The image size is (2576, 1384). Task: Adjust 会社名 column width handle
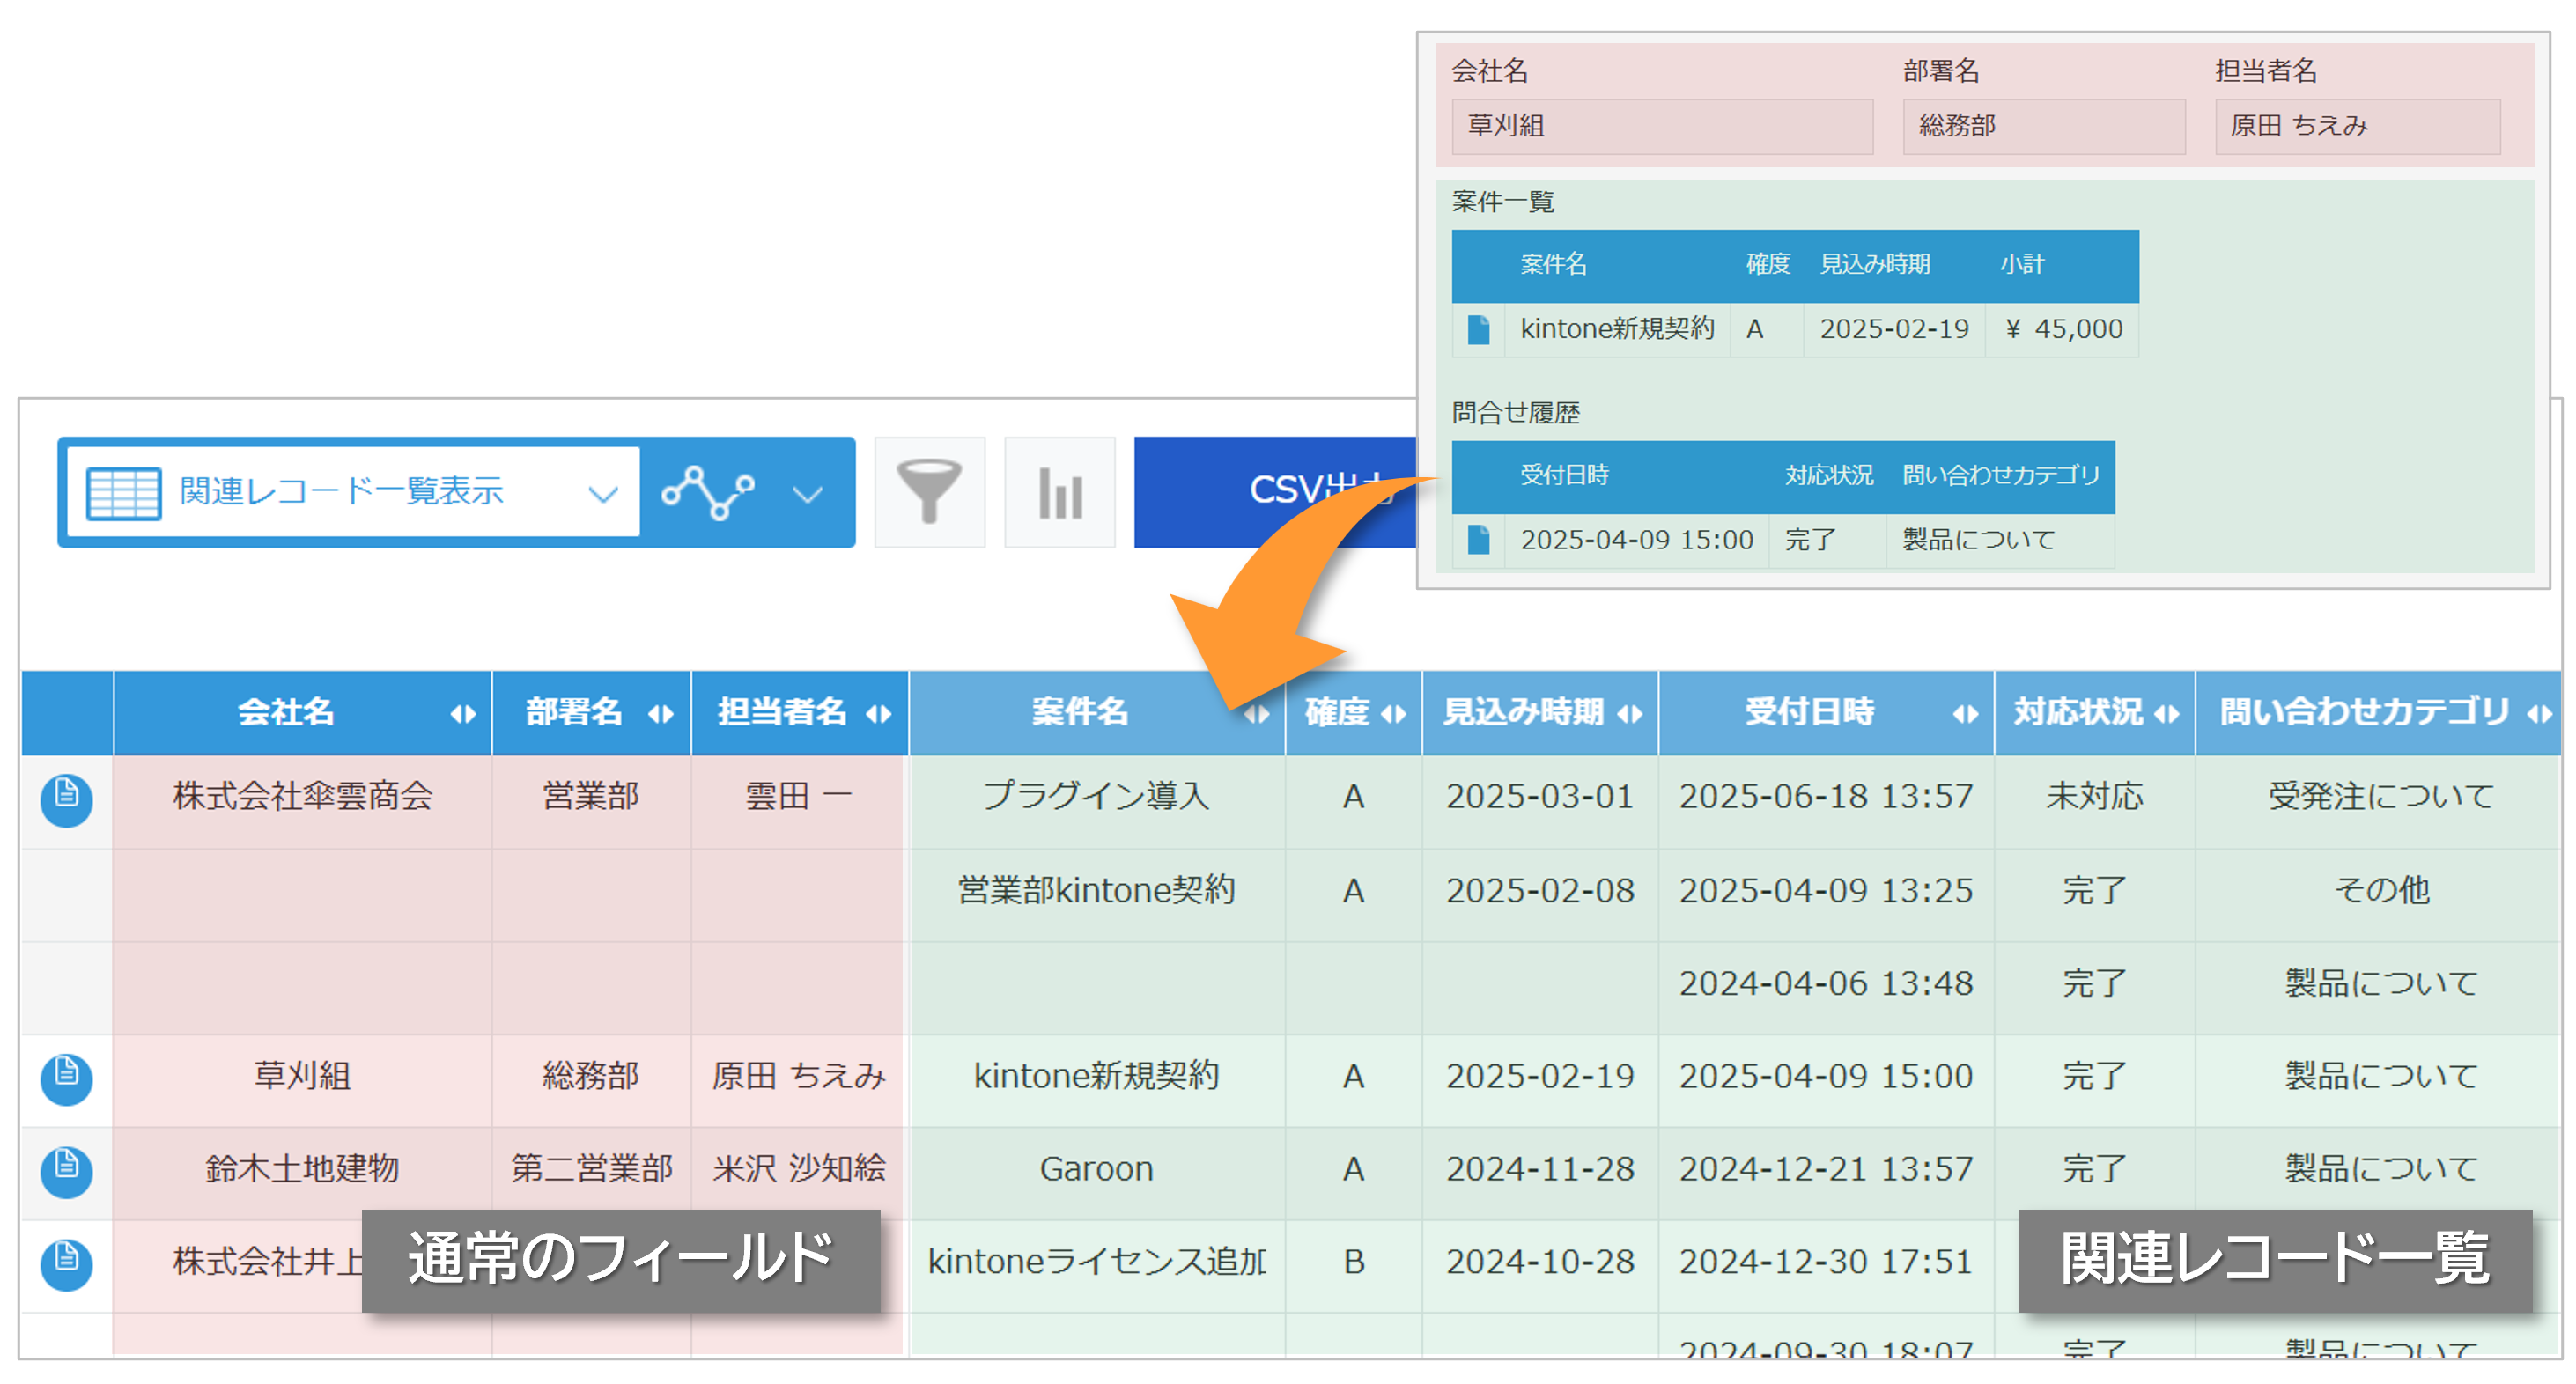[463, 714]
